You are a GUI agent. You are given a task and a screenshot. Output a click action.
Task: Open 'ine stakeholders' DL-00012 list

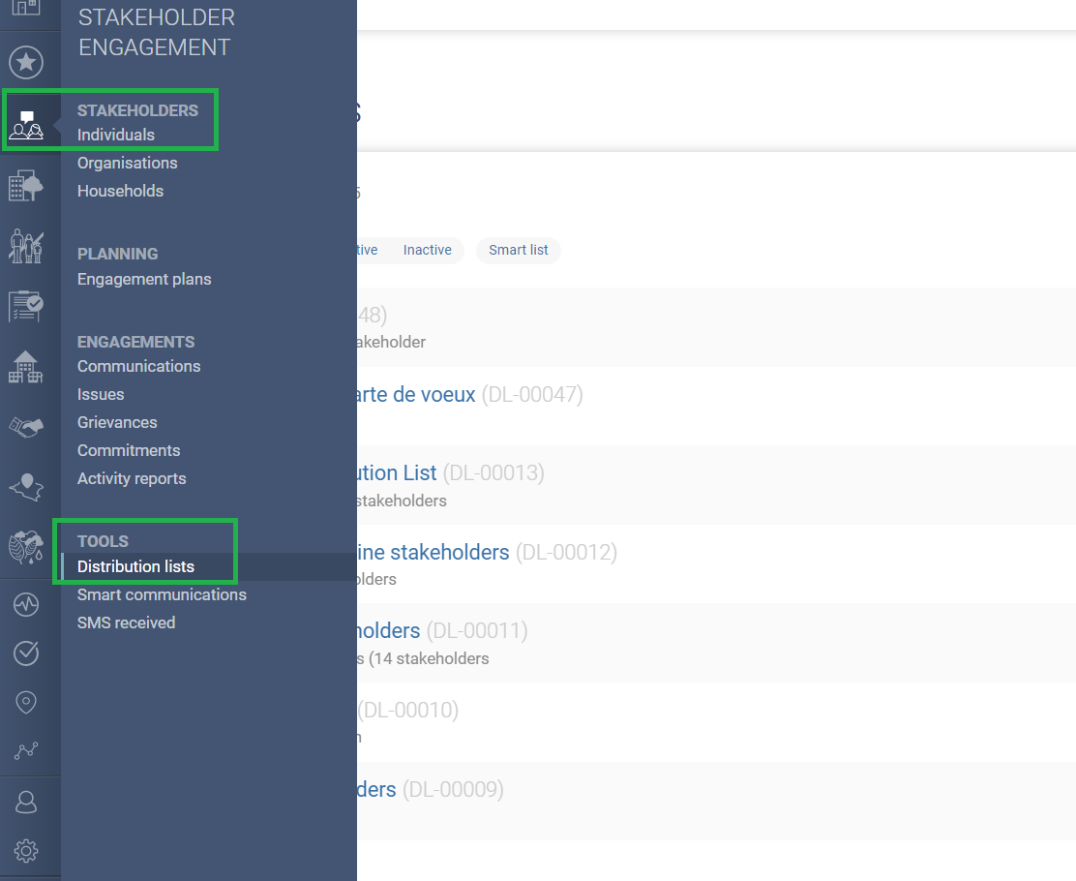433,552
